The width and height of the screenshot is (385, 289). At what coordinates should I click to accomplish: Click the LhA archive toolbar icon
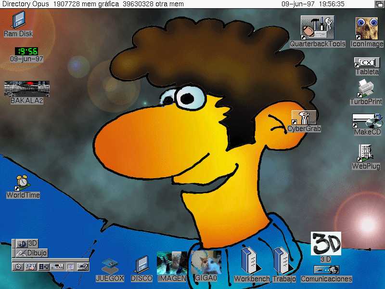click(31, 266)
